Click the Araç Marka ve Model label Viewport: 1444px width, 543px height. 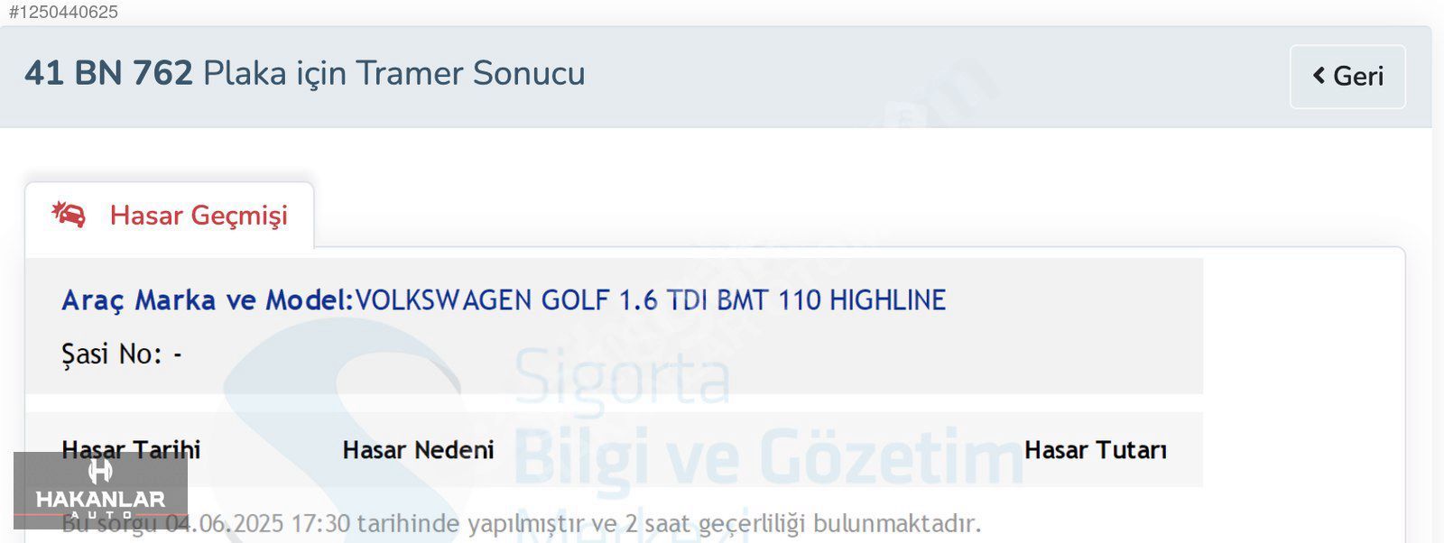[208, 299]
